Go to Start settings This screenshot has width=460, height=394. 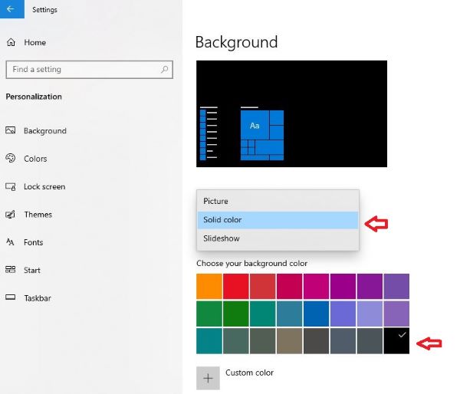coord(32,270)
